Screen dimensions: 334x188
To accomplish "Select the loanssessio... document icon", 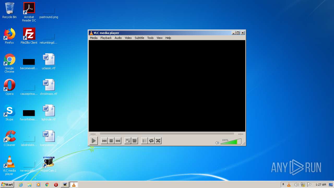I will pos(49,138).
